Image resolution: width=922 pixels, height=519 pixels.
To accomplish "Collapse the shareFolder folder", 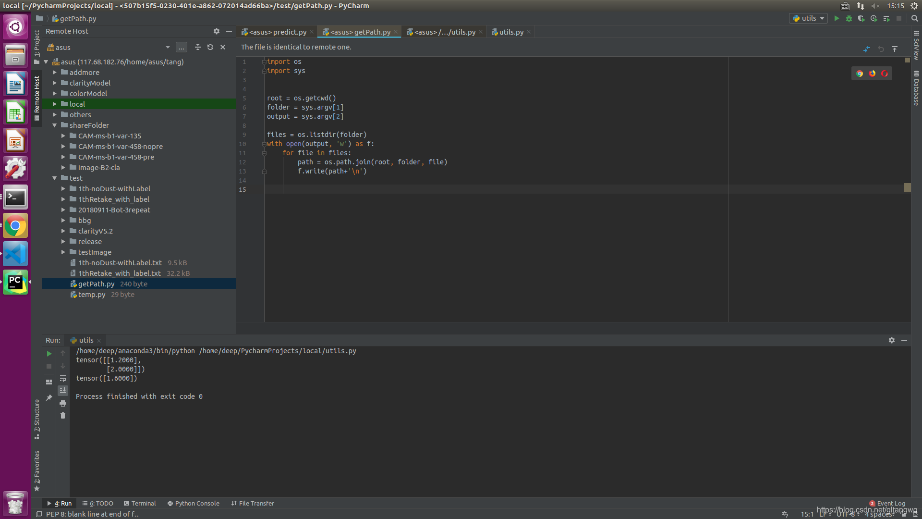I will [x=54, y=125].
